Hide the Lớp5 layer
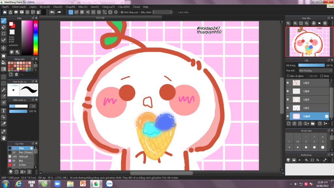This screenshot has width=334, height=188. pos(288,100)
